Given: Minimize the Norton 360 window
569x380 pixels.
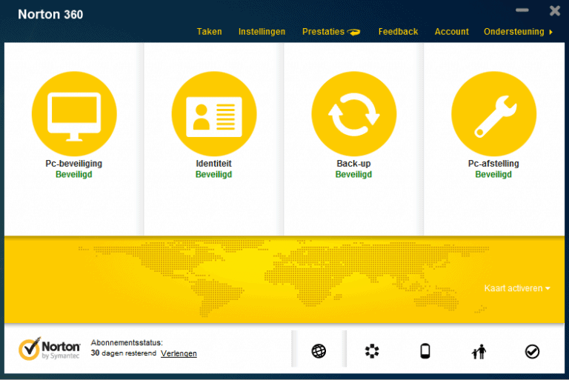Looking at the screenshot, I should click(522, 10).
